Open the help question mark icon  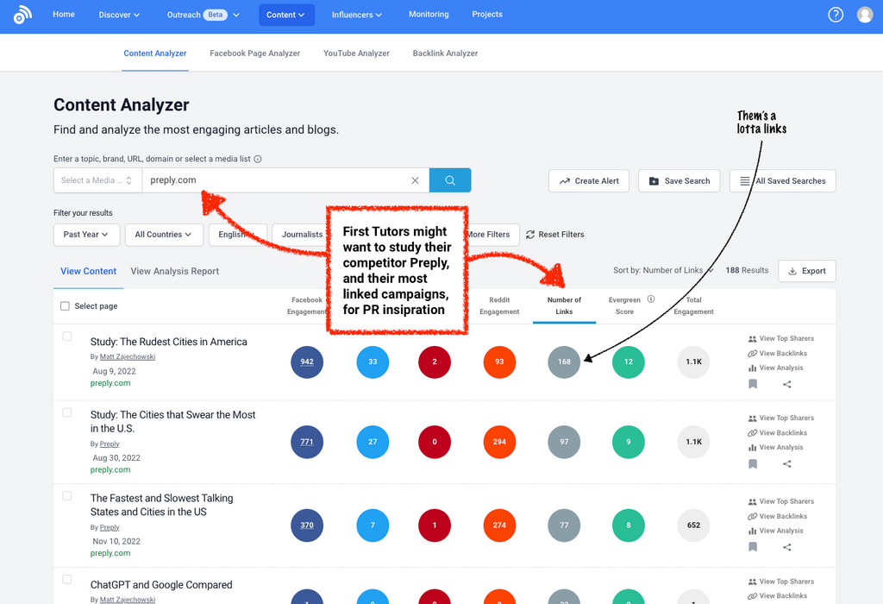(835, 15)
